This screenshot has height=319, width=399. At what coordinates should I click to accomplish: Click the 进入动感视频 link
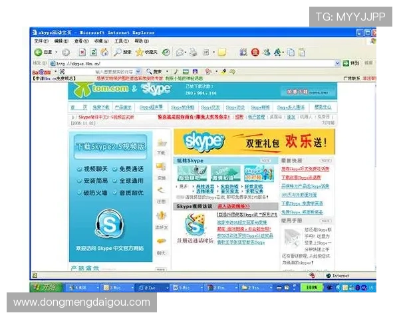click(x=233, y=206)
